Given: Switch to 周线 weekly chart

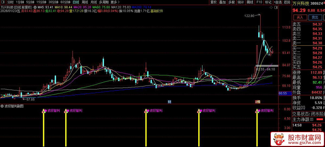Looking at the screenshot, I should click(x=85, y=2).
